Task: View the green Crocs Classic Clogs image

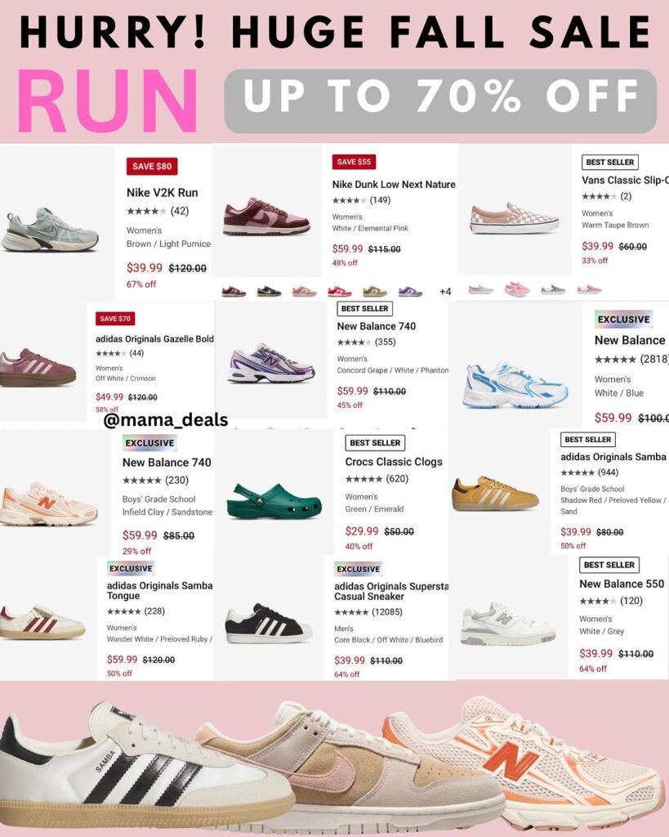Action: tap(274, 501)
